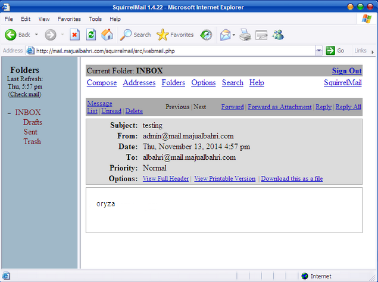Click the green Refresh page icon
Viewport: 378px width, 282px height.
91,35
